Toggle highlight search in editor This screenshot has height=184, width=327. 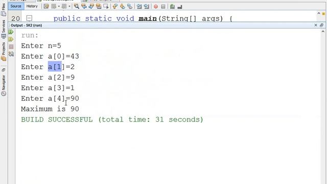99,7
